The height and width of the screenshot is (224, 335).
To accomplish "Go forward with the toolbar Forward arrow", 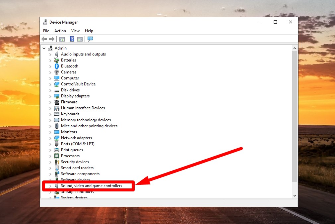I will (x=52, y=39).
